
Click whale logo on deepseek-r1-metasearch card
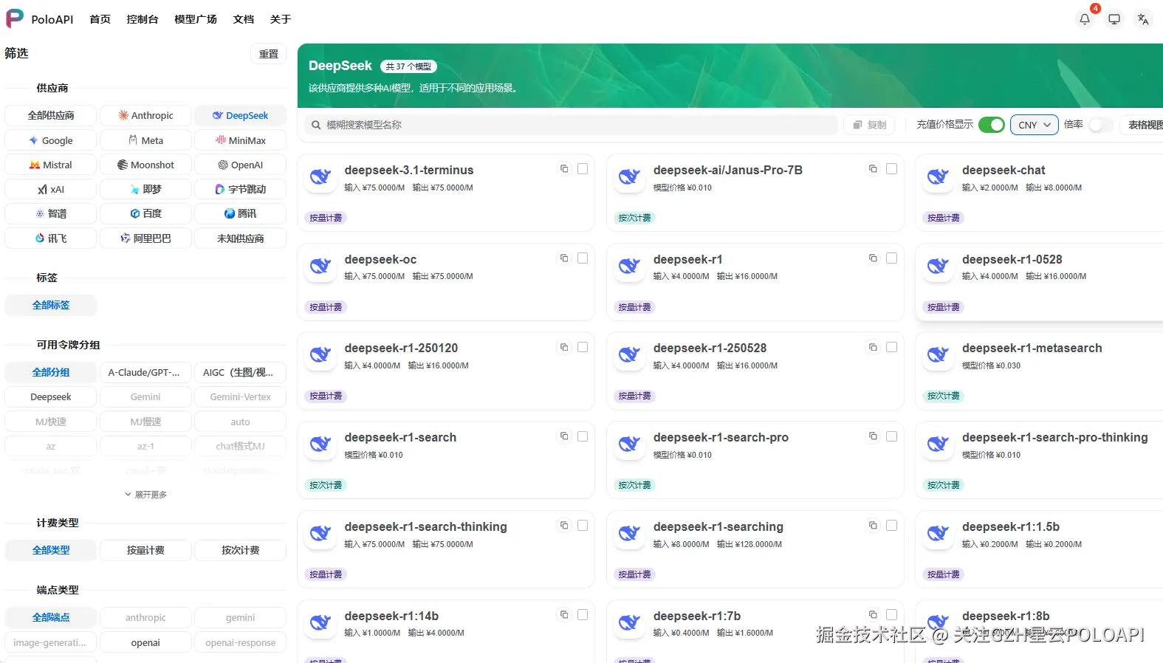(x=938, y=355)
